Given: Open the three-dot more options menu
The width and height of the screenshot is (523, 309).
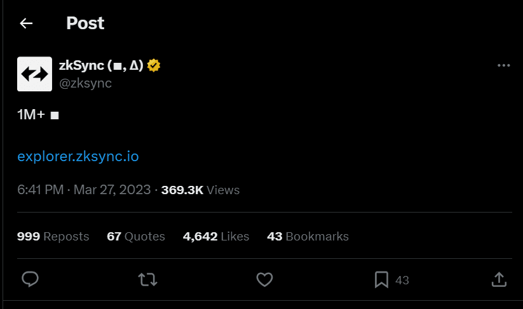Looking at the screenshot, I should 504,65.
